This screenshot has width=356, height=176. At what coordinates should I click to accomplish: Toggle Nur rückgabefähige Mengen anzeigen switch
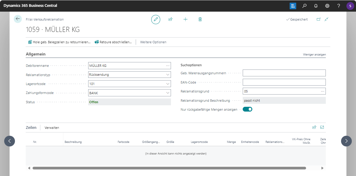click(247, 109)
